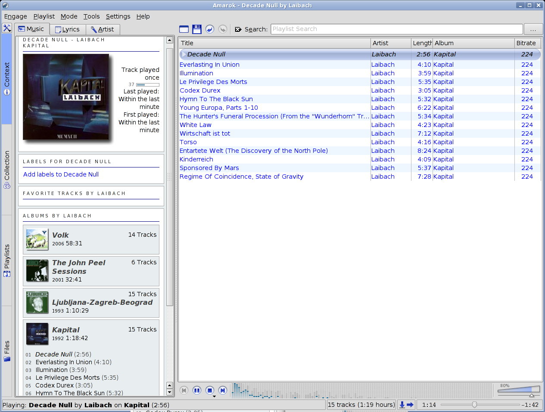Viewport: 545px width, 412px height.
Task: Skip to the next track
Action: 223,390
